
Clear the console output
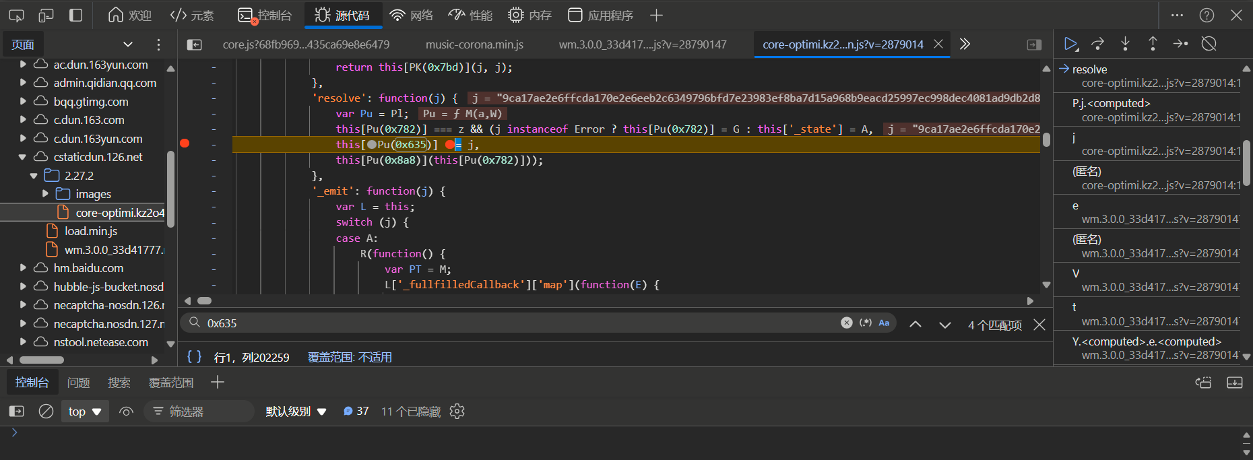click(46, 412)
